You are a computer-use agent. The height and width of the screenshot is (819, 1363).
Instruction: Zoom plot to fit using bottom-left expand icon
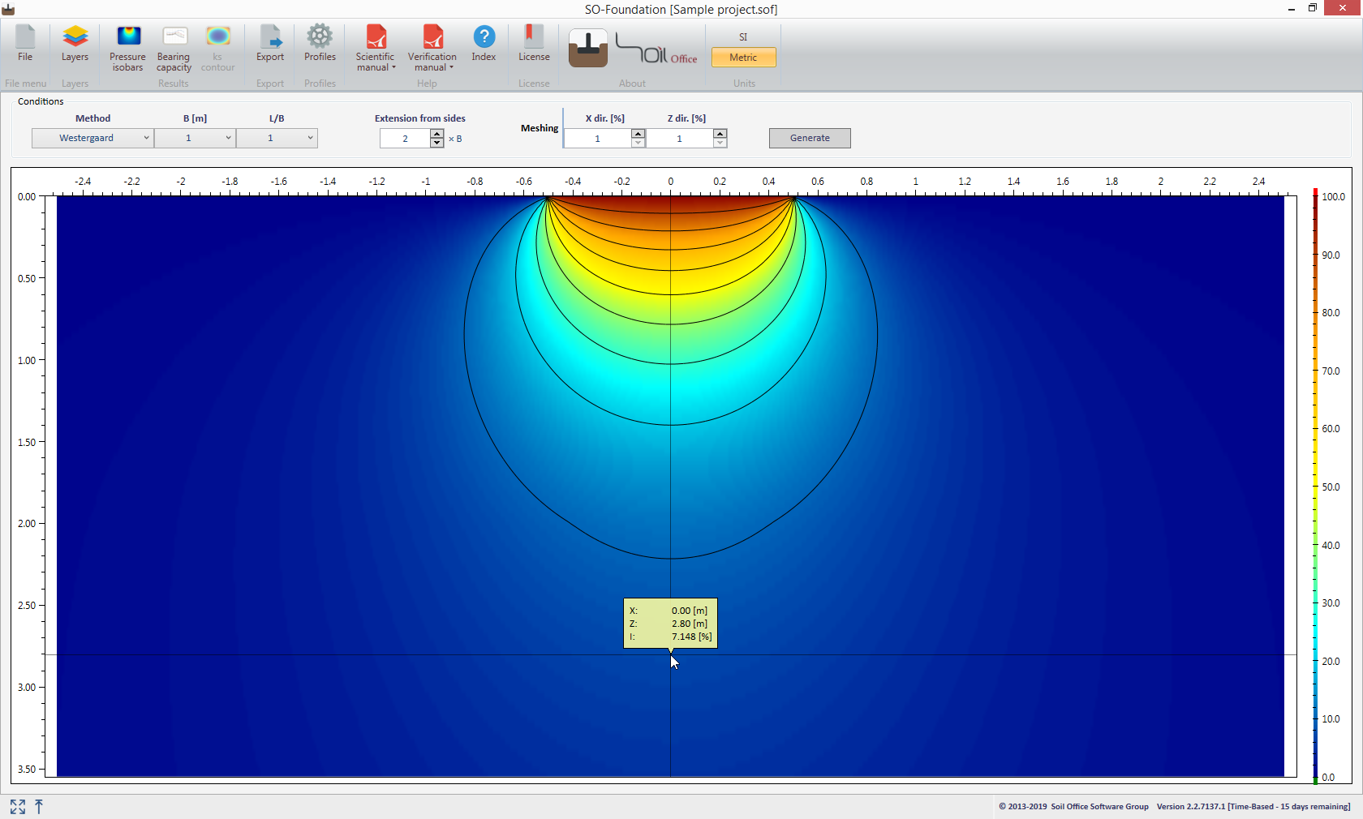[x=18, y=807]
